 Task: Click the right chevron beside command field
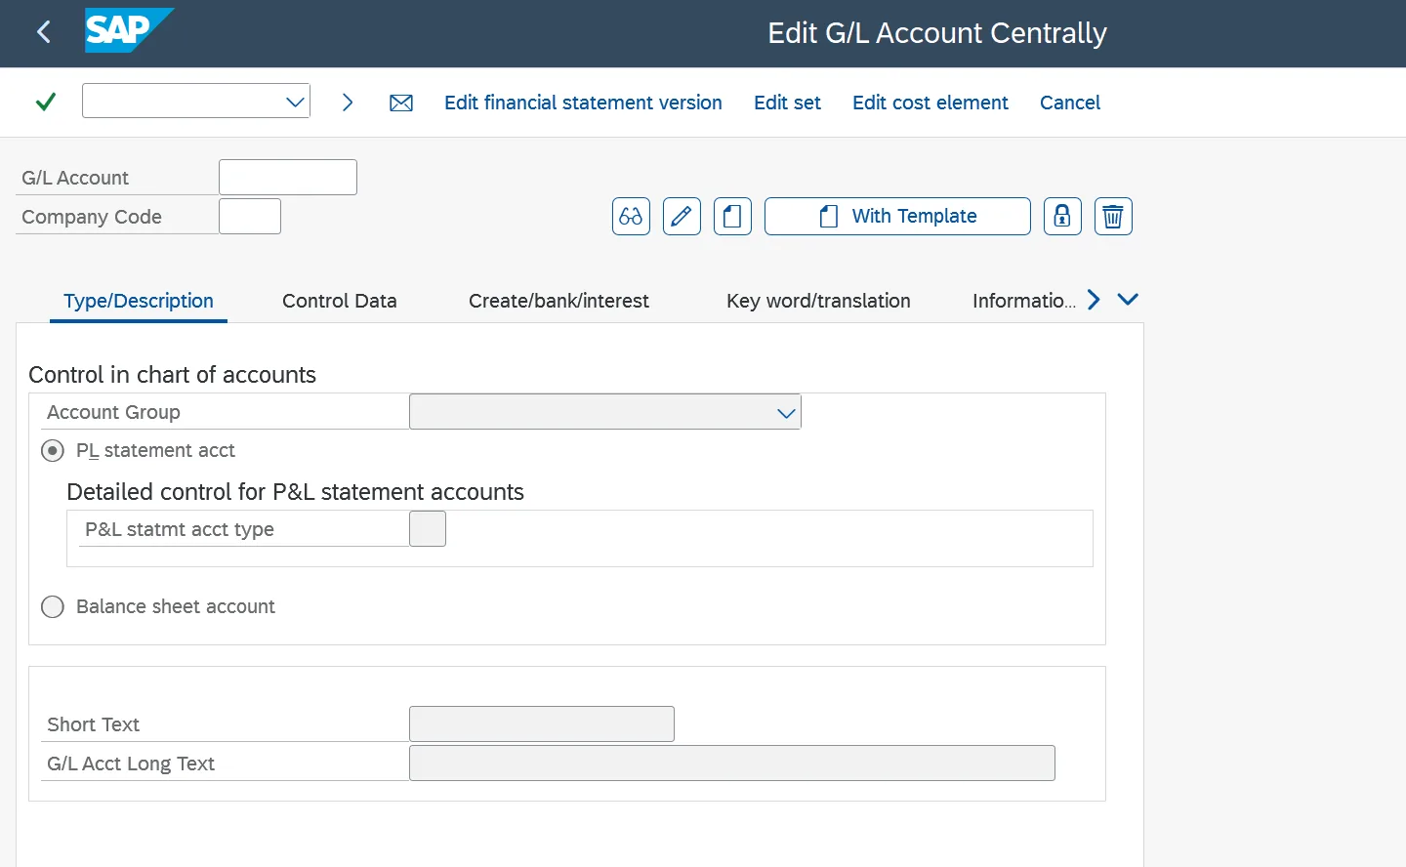[x=348, y=102]
